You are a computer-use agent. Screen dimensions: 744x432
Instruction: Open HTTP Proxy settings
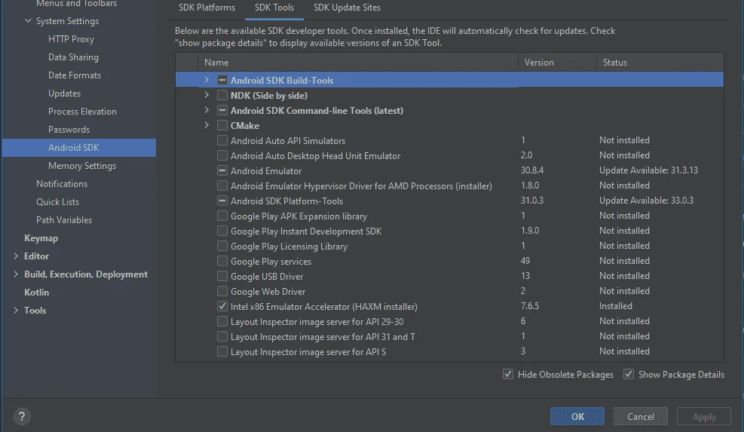click(71, 39)
